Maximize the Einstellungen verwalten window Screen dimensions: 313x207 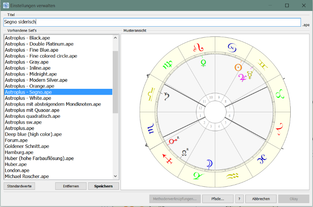click(287, 5)
